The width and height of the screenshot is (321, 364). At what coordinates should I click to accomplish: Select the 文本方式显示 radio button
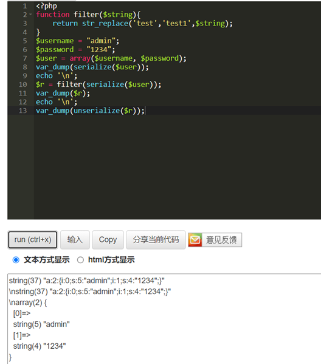click(16, 259)
